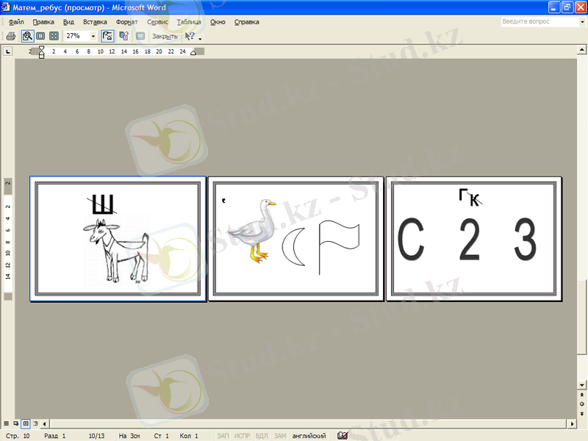Click the Print icon in the toolbar

click(10, 35)
